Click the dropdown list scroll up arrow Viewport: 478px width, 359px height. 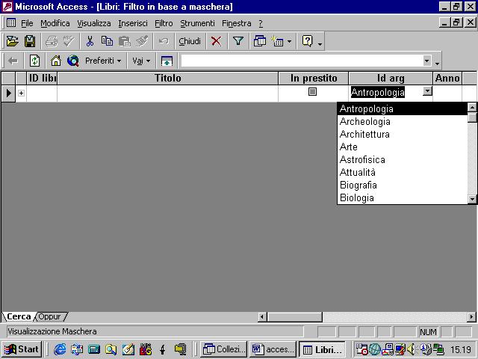pyautogui.click(x=472, y=107)
